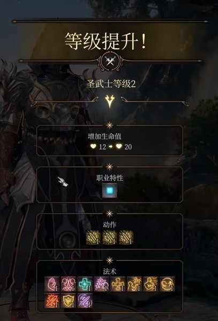Select the purple Wrathful Smite spell icon

tap(101, 284)
